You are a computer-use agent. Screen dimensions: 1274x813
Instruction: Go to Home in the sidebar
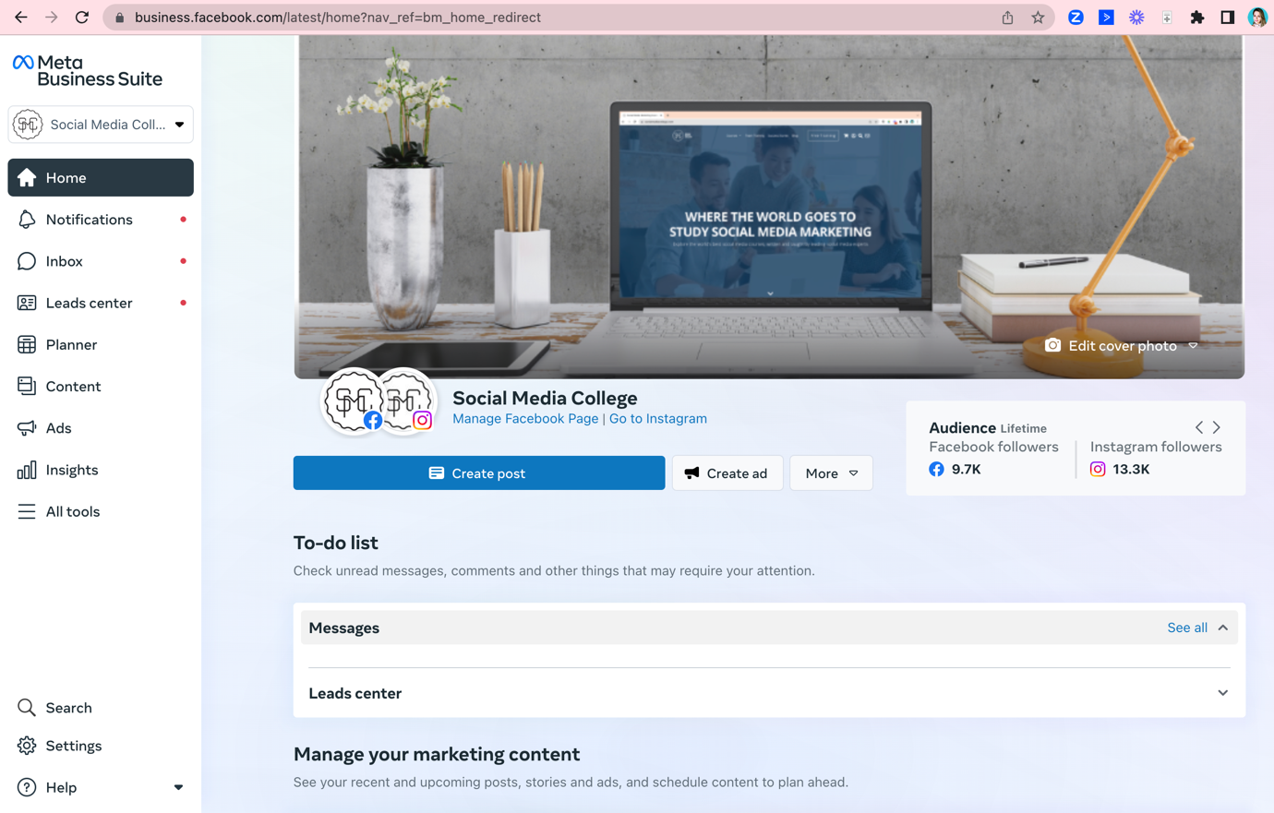101,177
